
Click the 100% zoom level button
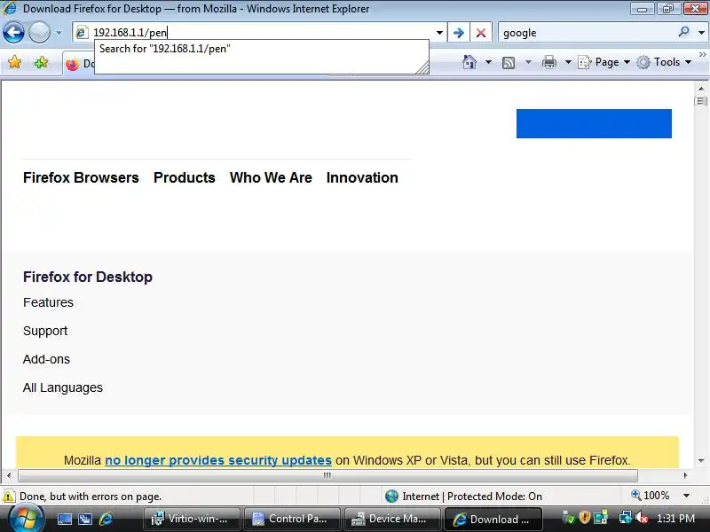point(651,496)
